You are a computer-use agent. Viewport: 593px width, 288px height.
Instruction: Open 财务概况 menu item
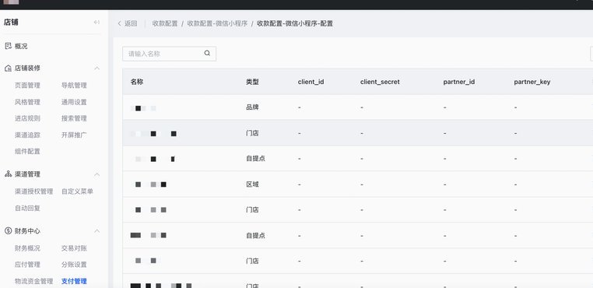[x=27, y=248]
